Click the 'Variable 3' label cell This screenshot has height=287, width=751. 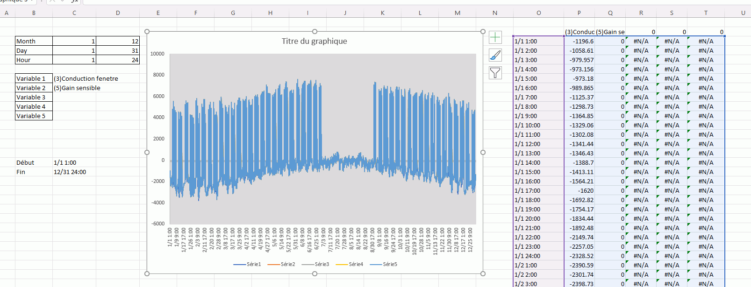pos(34,97)
